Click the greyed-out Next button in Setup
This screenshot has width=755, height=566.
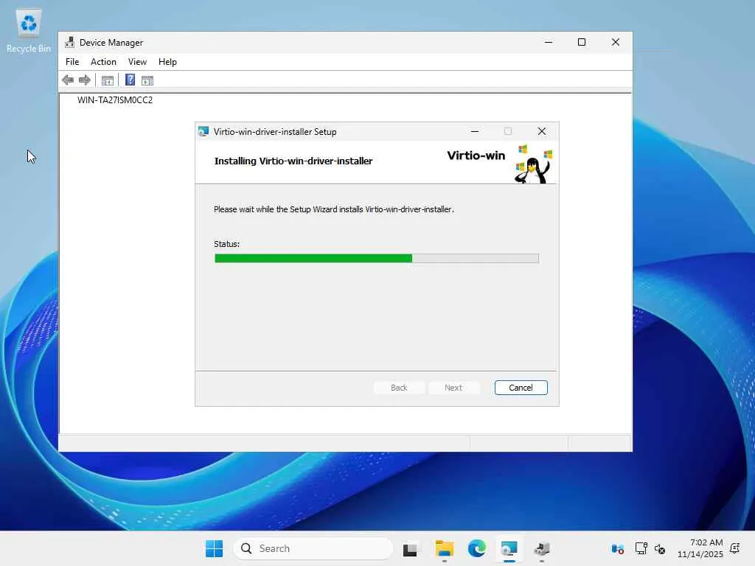[453, 388]
